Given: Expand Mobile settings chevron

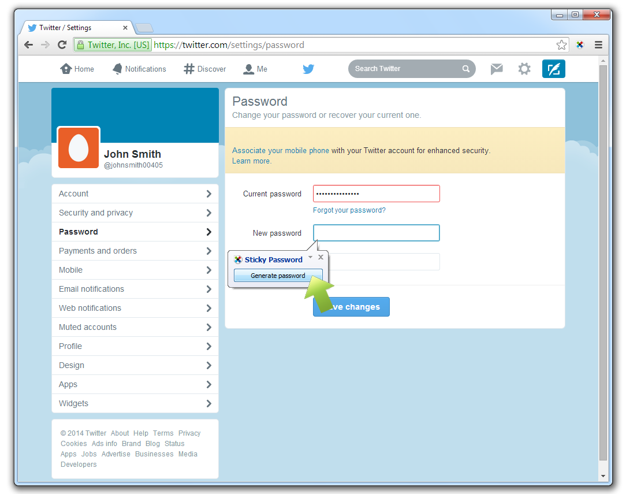Looking at the screenshot, I should [x=208, y=270].
